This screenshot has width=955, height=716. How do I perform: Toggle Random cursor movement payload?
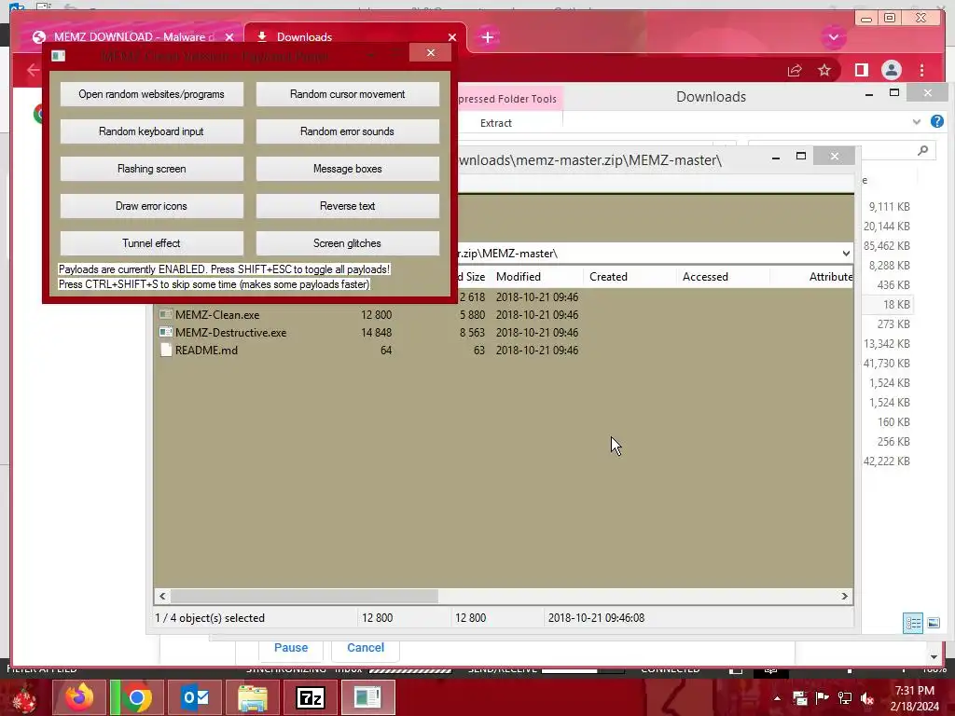(347, 94)
